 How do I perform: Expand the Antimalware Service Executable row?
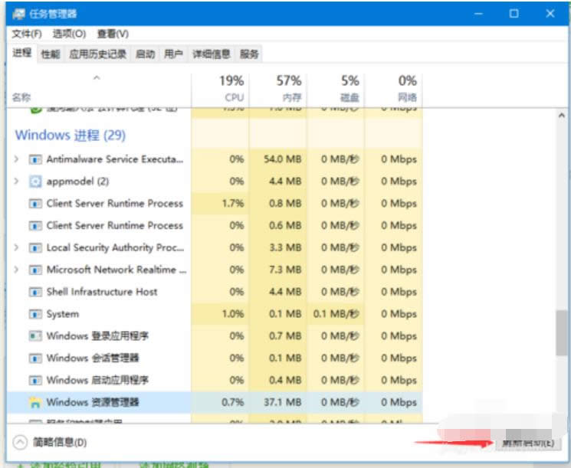[x=17, y=159]
